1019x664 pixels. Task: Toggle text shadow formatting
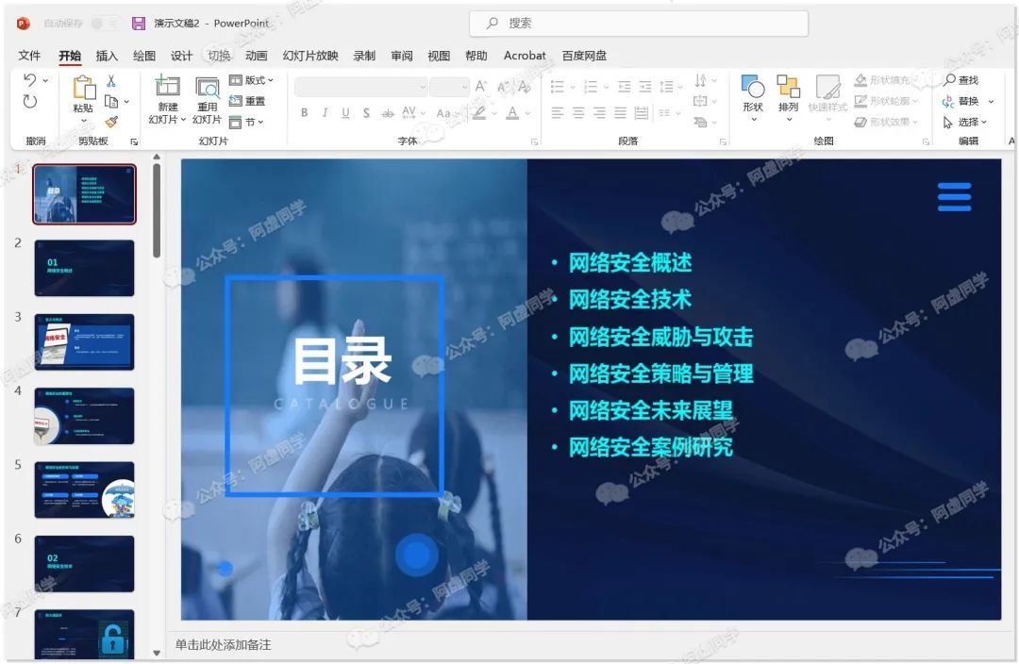tap(366, 113)
